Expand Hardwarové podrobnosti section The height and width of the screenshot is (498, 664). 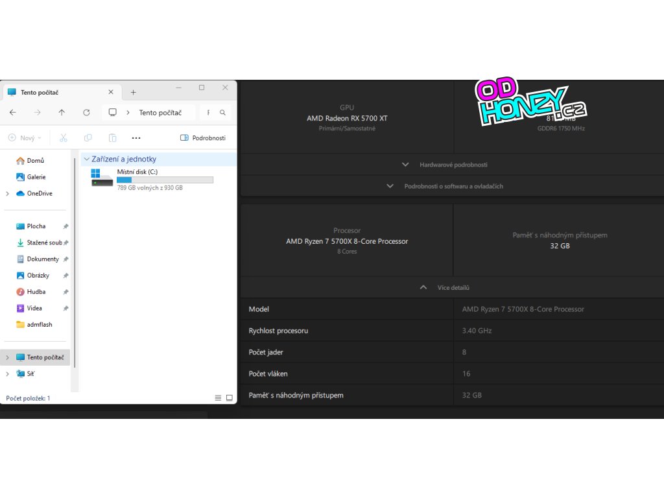point(452,165)
